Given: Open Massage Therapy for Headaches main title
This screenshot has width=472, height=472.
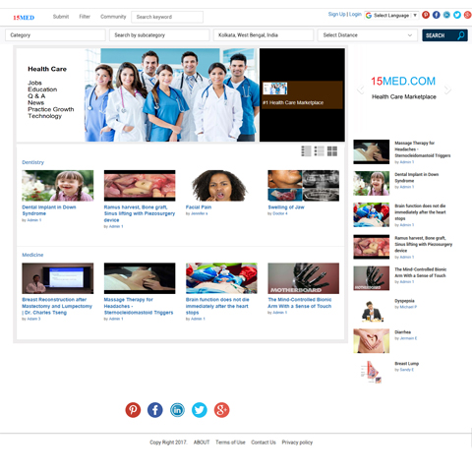Looking at the screenshot, I should click(x=139, y=306).
